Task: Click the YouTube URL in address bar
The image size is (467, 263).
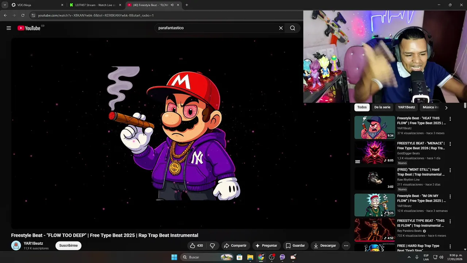Action: (x=96, y=15)
